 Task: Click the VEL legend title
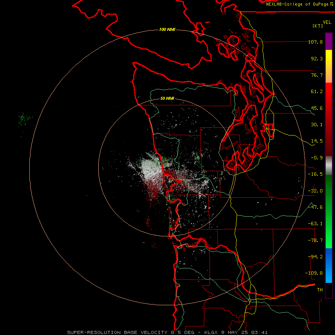pos(327,22)
